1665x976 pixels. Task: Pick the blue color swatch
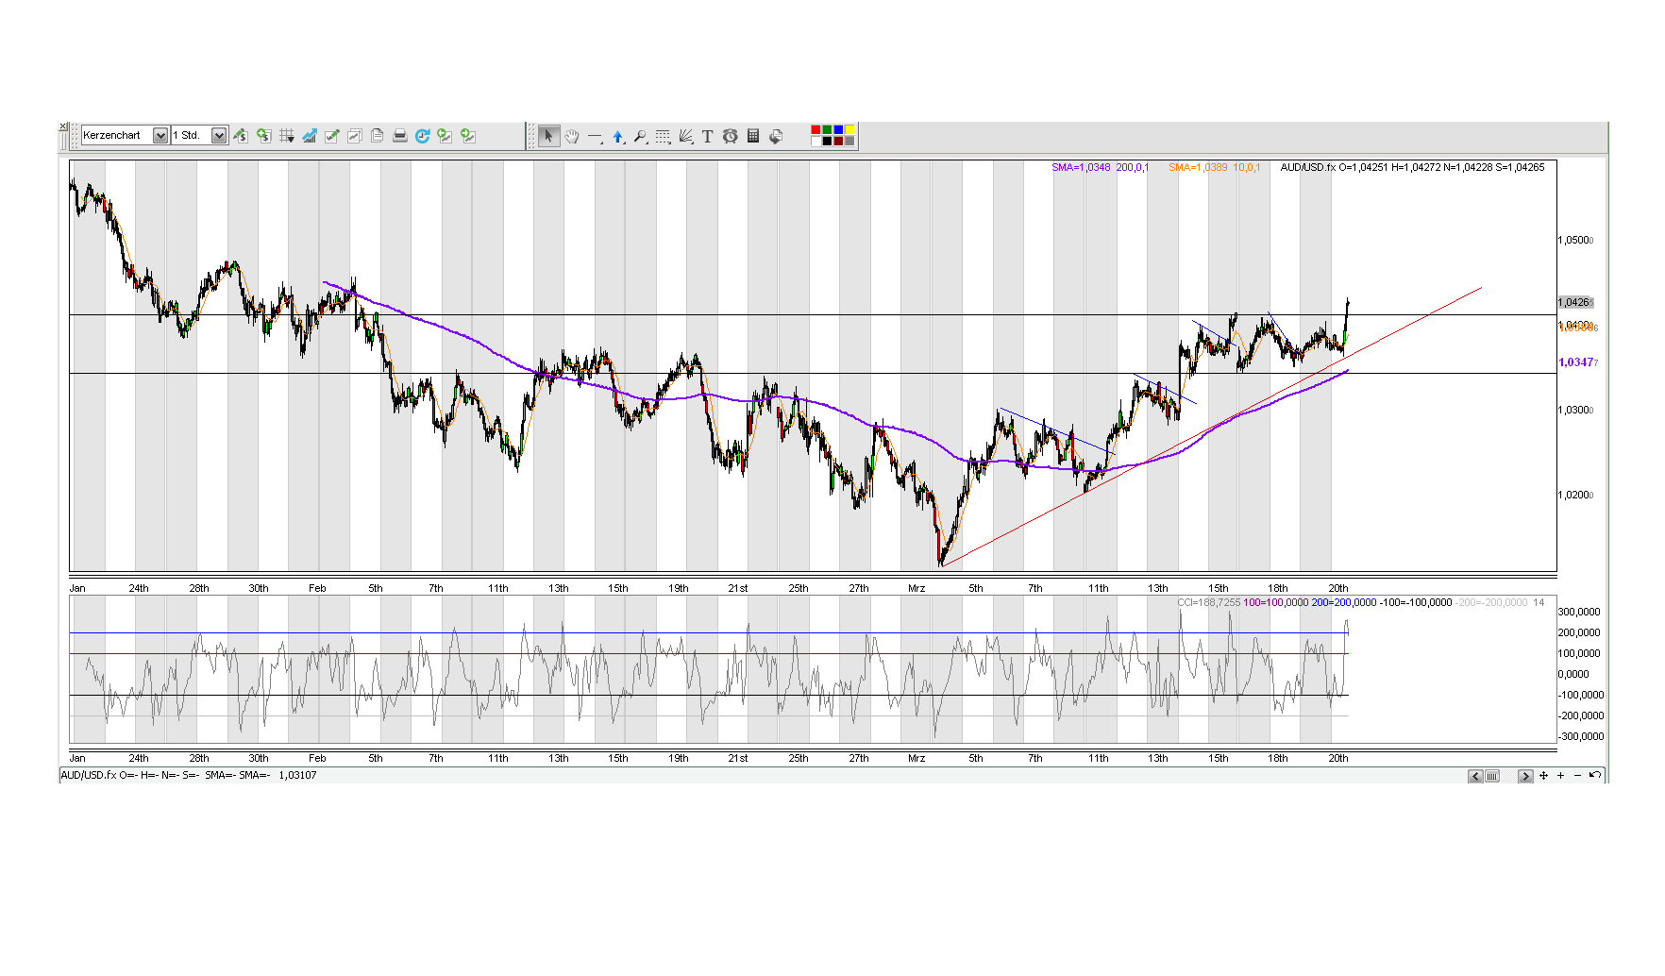838,130
